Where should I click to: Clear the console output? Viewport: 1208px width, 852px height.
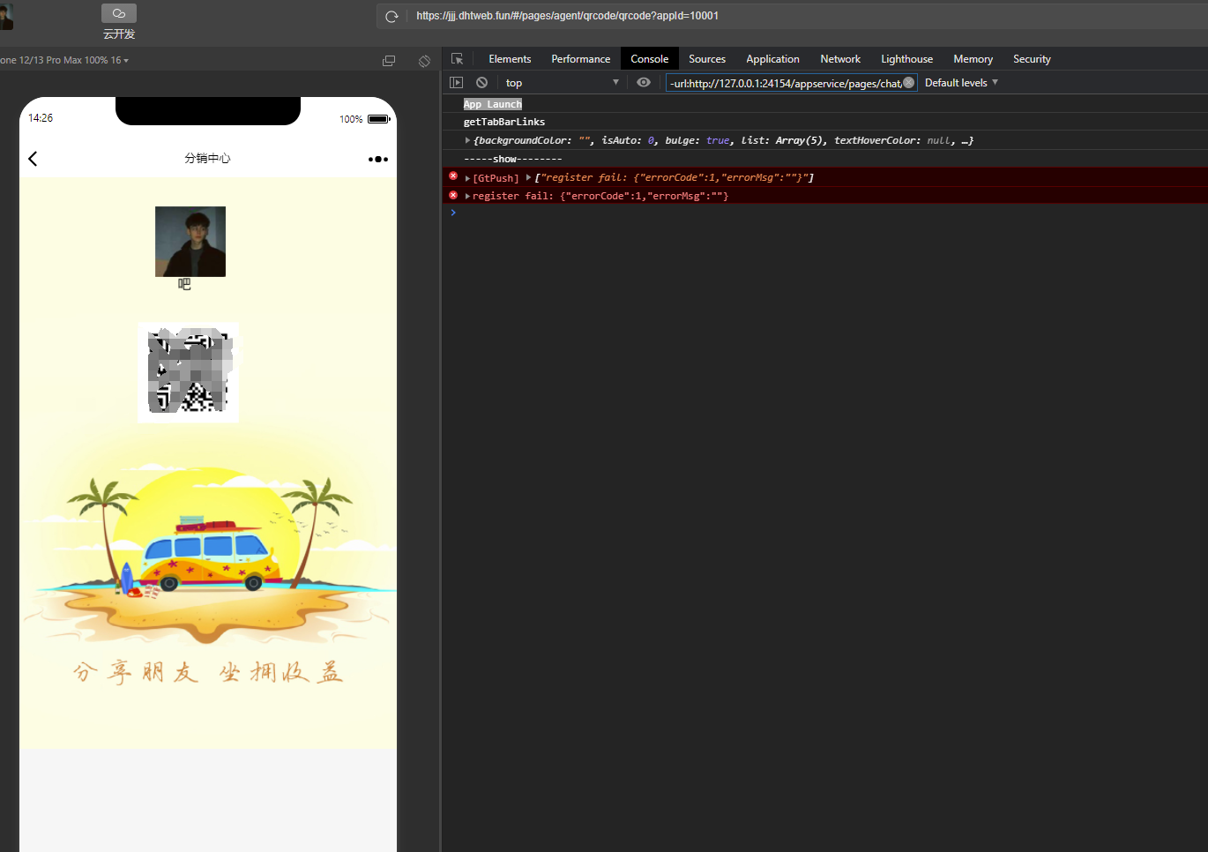(x=481, y=82)
